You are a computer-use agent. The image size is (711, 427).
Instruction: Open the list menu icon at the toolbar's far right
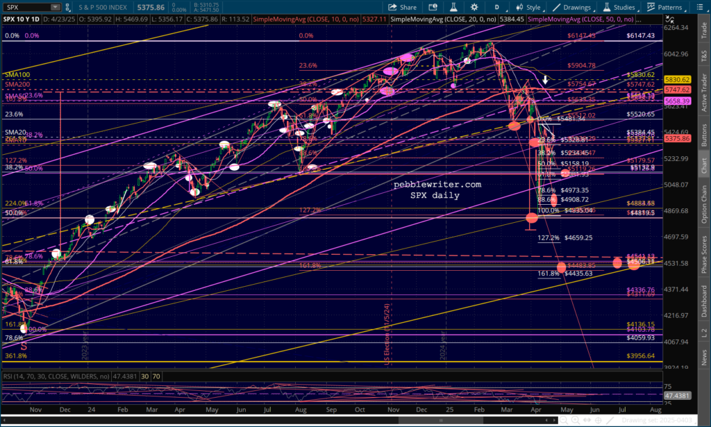pos(699,7)
